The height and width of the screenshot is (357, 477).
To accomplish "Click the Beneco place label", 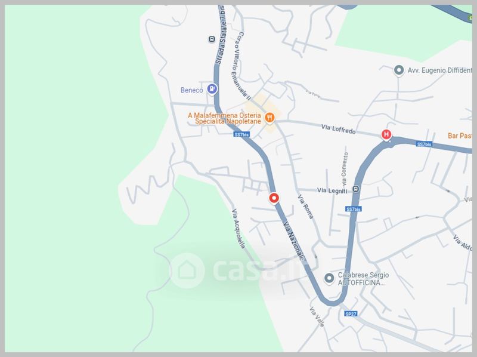I will coord(191,90).
